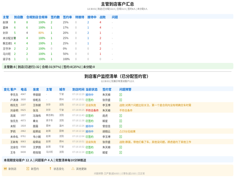The width and height of the screenshot is (235, 184).
Task: Click the 其他更新 triangle legend icon
Action: pyautogui.click(x=73, y=169)
